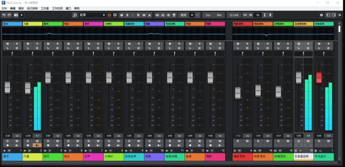Open the 文件 menu

click(x=4, y=8)
